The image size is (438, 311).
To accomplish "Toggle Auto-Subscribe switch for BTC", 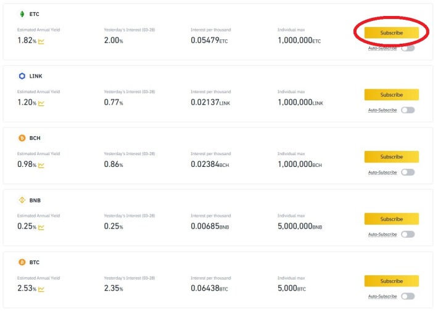I will click(408, 296).
